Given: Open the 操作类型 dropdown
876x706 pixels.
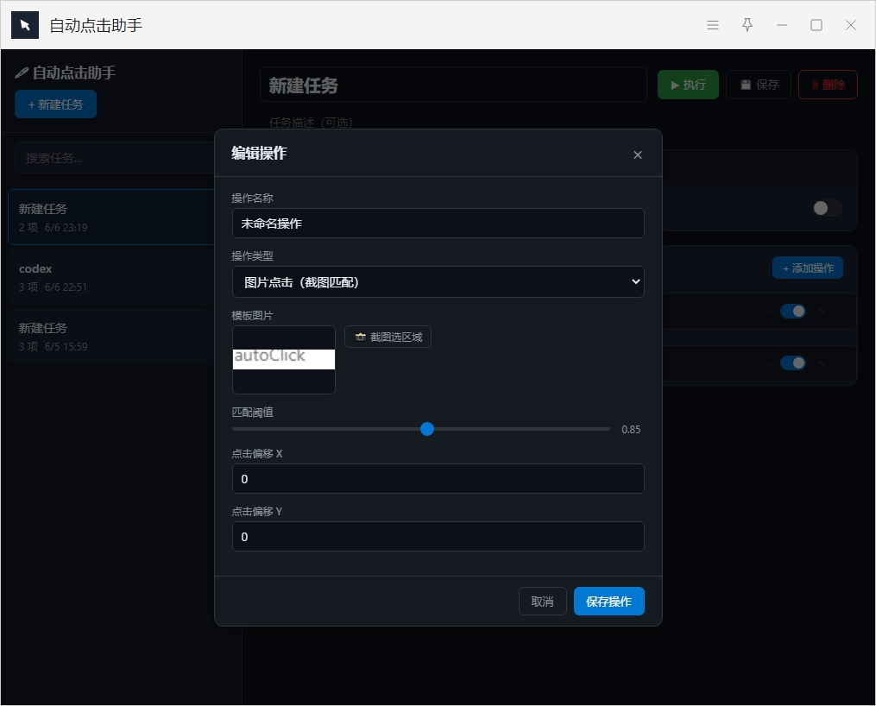Looking at the screenshot, I should (x=438, y=282).
